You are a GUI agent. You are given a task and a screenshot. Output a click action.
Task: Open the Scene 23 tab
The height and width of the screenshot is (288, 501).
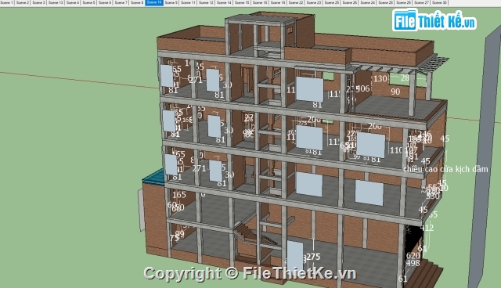point(314,2)
